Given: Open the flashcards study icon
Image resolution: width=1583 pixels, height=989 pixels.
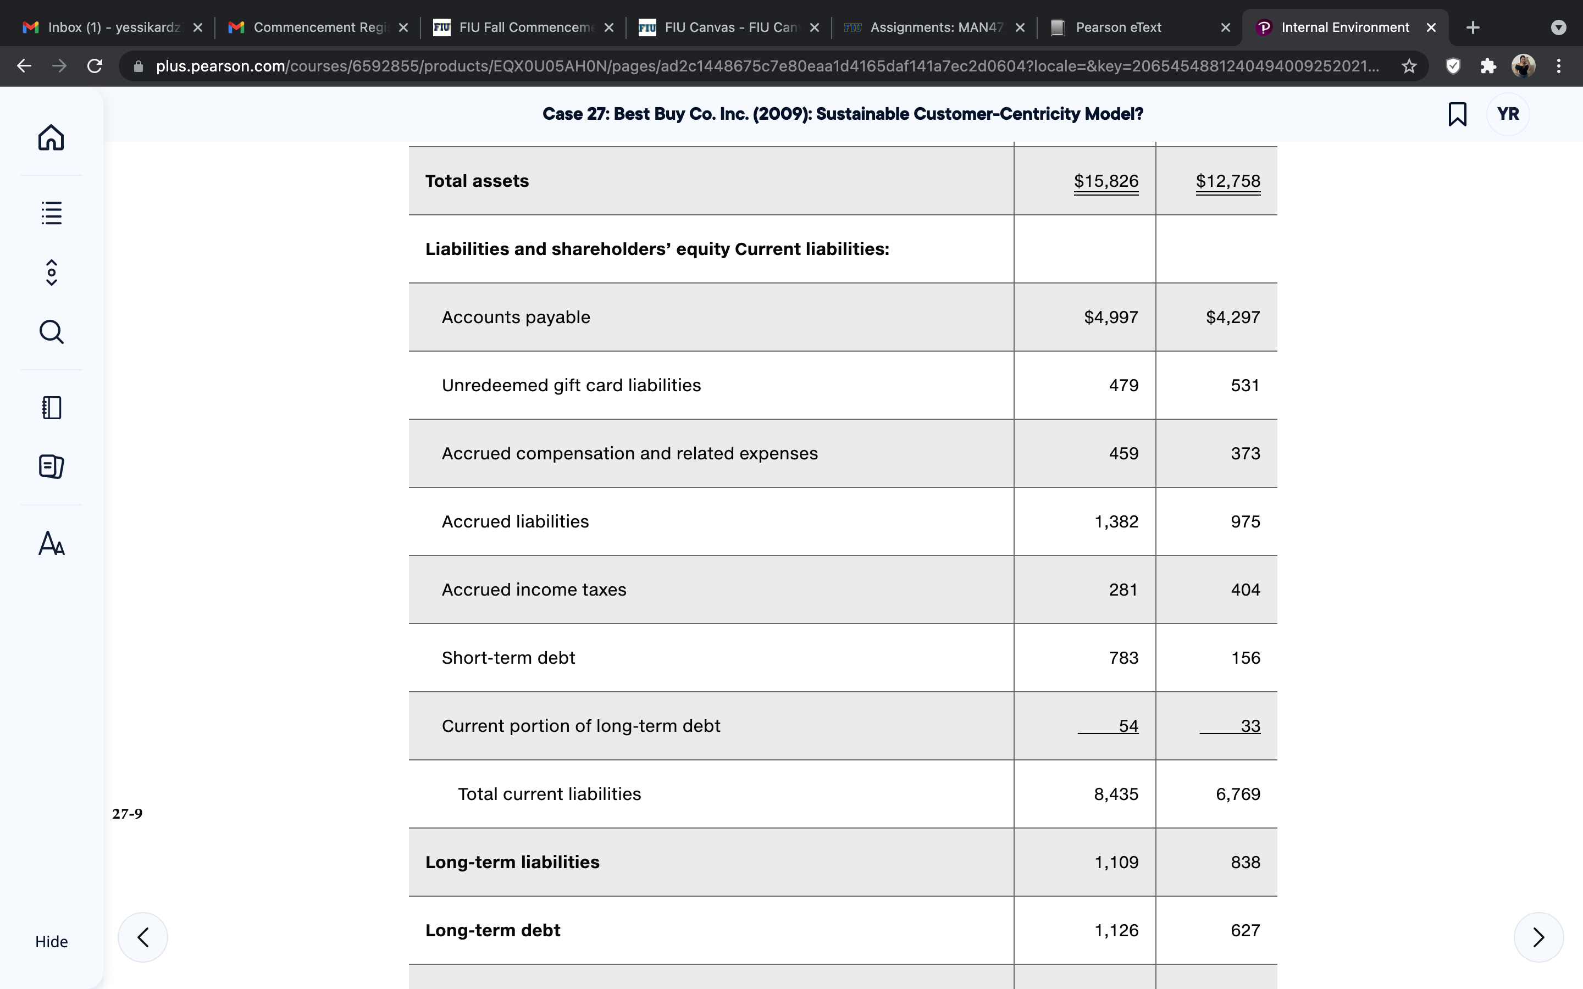Looking at the screenshot, I should tap(51, 466).
